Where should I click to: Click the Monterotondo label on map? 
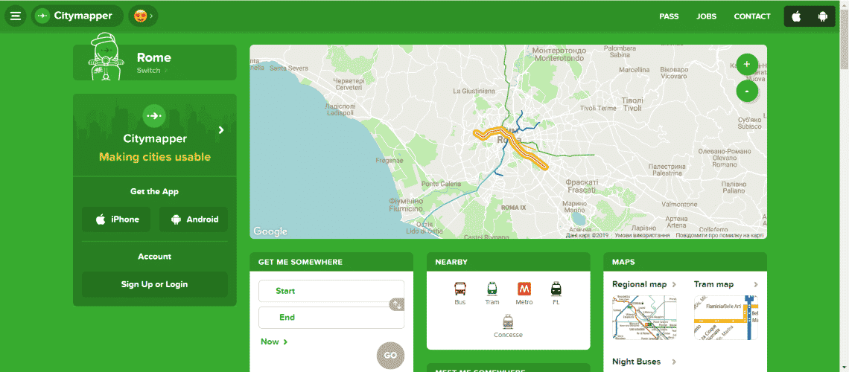point(559,54)
